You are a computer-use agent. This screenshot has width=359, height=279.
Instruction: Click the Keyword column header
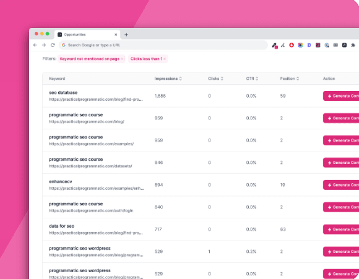tap(57, 79)
